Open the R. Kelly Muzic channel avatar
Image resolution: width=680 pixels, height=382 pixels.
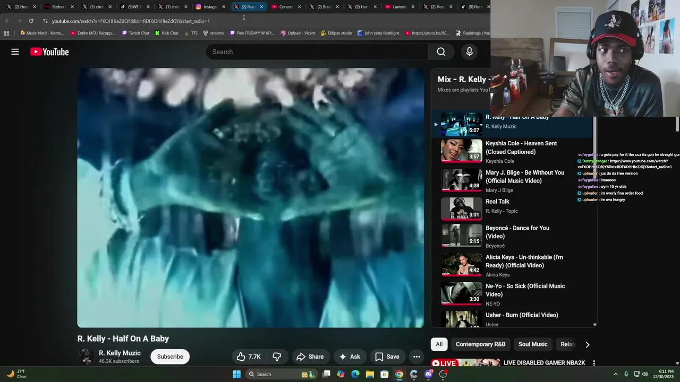pyautogui.click(x=86, y=357)
